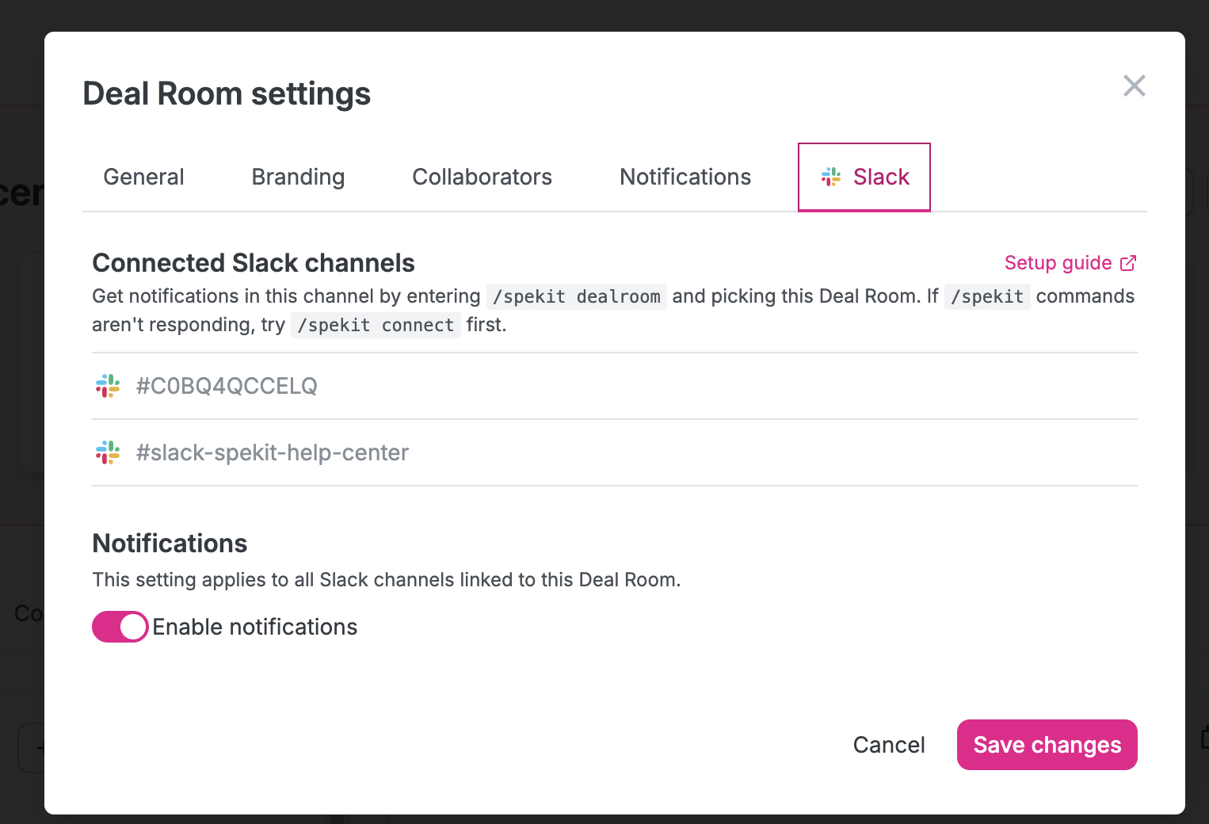Click the external link icon next to Setup guide
1209x824 pixels.
(x=1128, y=263)
